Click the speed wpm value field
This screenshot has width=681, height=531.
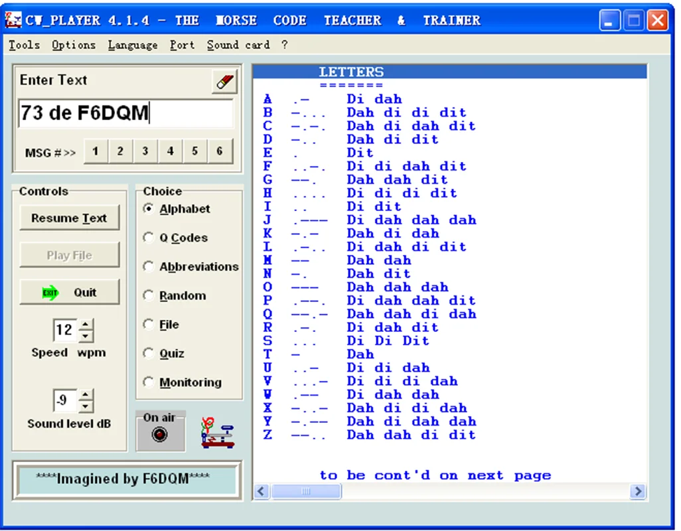[65, 330]
